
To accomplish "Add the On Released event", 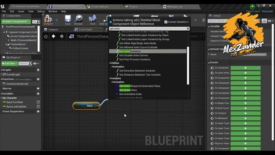I will 245,118.
